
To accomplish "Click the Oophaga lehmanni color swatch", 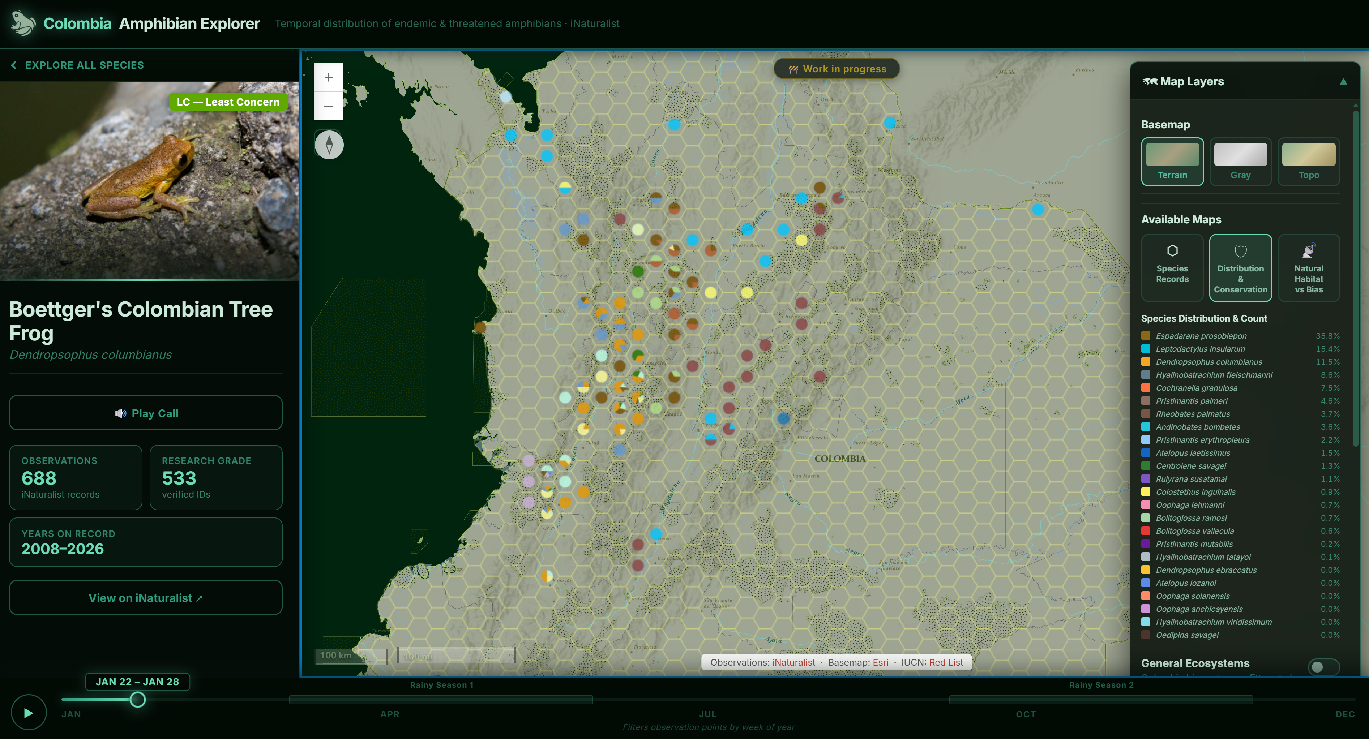I will coord(1146,505).
